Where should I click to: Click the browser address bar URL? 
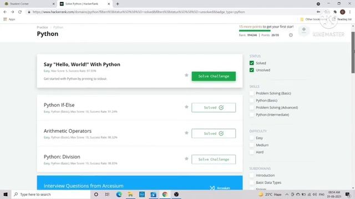click(x=139, y=12)
